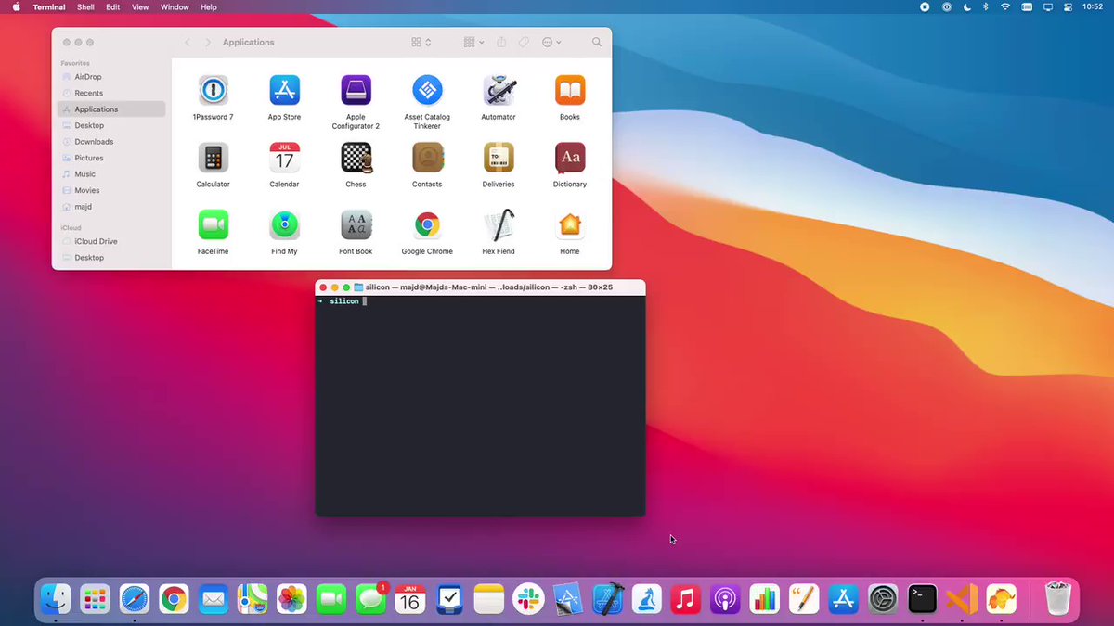Viewport: 1114px width, 626px height.
Task: Open Xcode from the Dock
Action: [x=608, y=599]
